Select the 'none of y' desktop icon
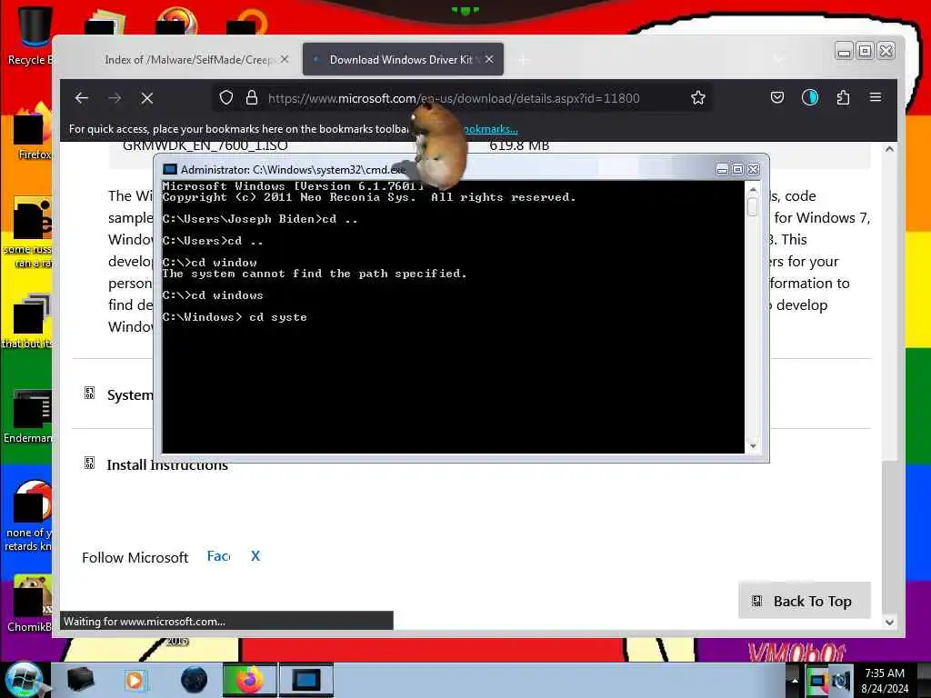The width and height of the screenshot is (931, 698). (x=30, y=515)
